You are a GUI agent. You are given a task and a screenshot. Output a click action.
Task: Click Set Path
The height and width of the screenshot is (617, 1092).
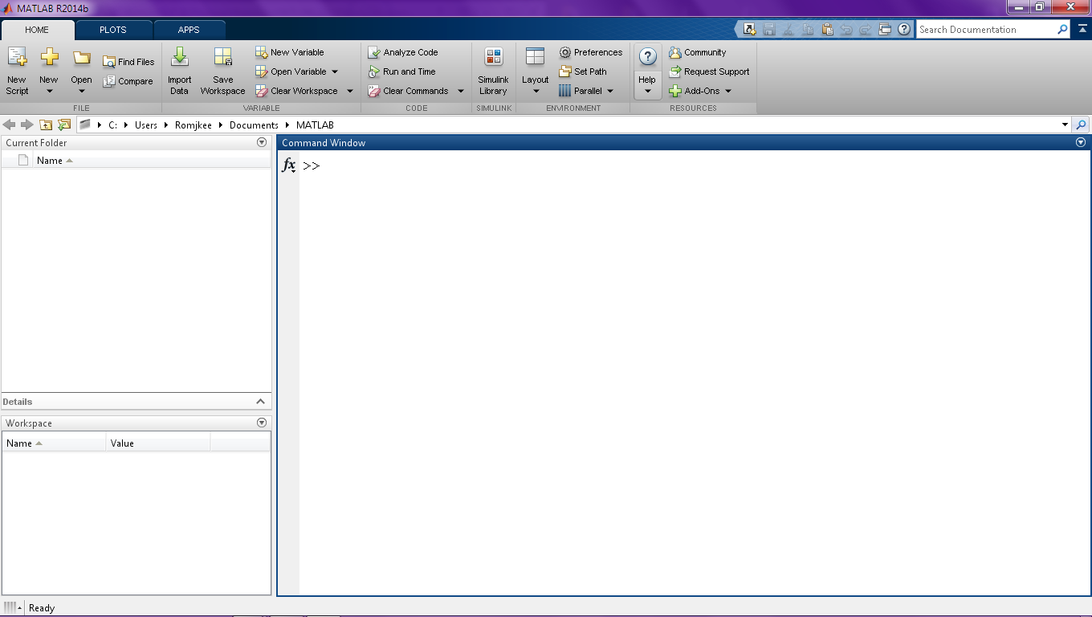(583, 72)
